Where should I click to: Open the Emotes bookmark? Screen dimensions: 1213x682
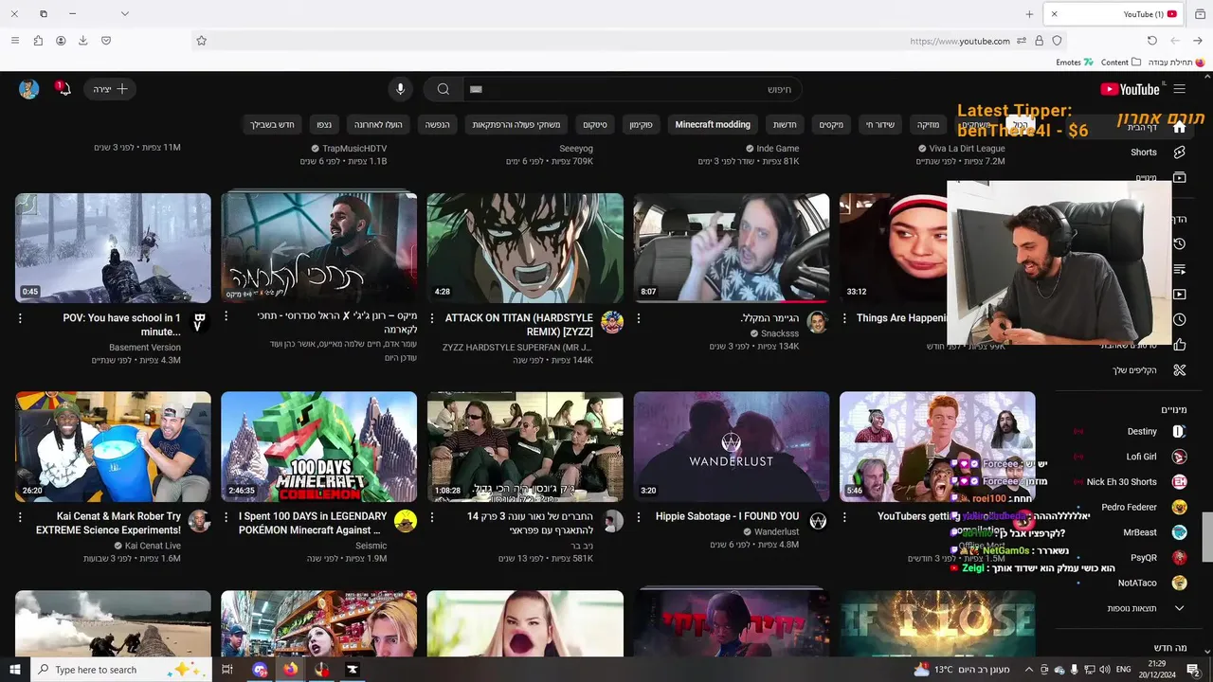click(x=1075, y=63)
